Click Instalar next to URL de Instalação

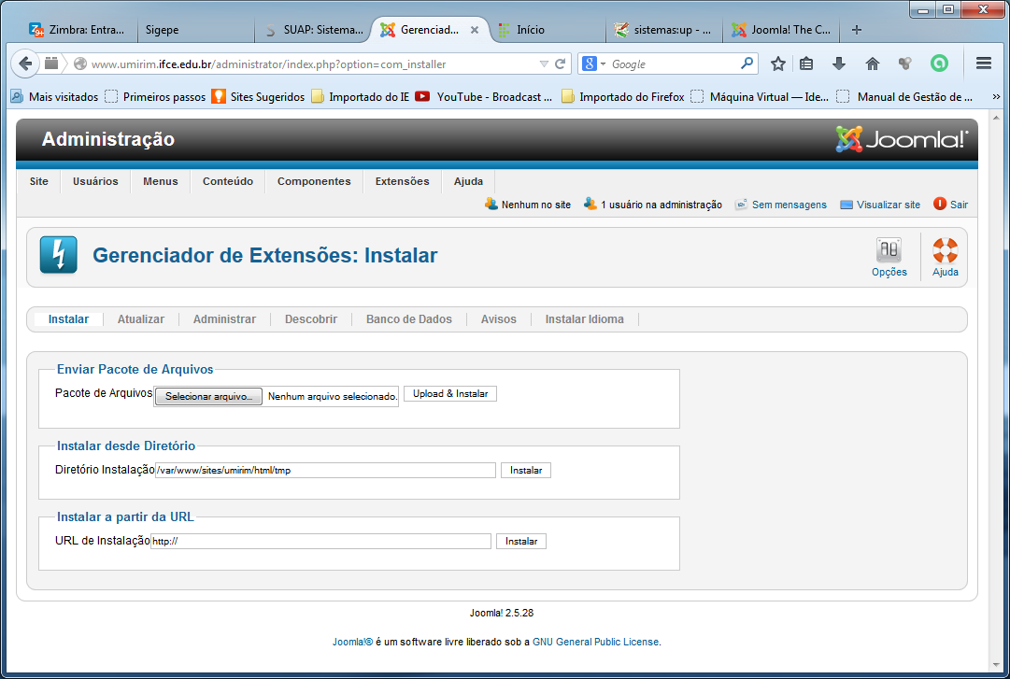521,542
